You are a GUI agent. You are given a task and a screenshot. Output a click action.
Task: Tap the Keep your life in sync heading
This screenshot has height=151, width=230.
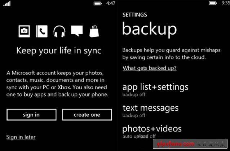(59, 51)
